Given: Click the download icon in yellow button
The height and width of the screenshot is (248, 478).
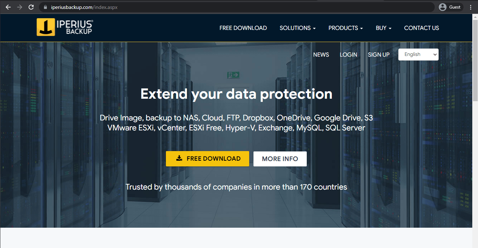Looking at the screenshot, I should 179,159.
